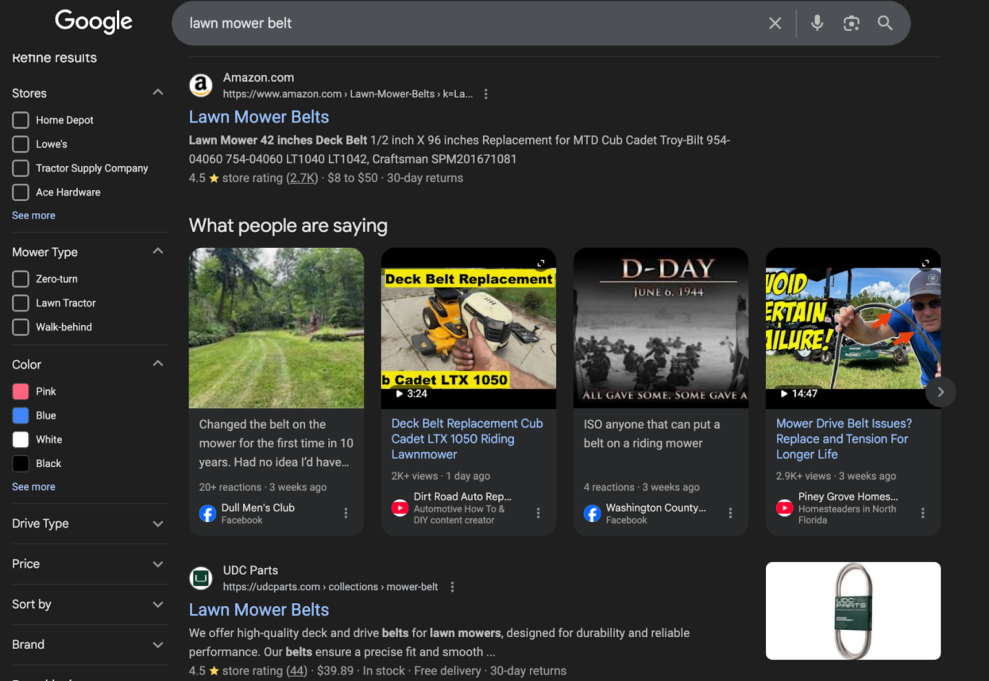The height and width of the screenshot is (681, 989).
Task: Expand the Mower Drive Belt video preview
Action: point(925,263)
